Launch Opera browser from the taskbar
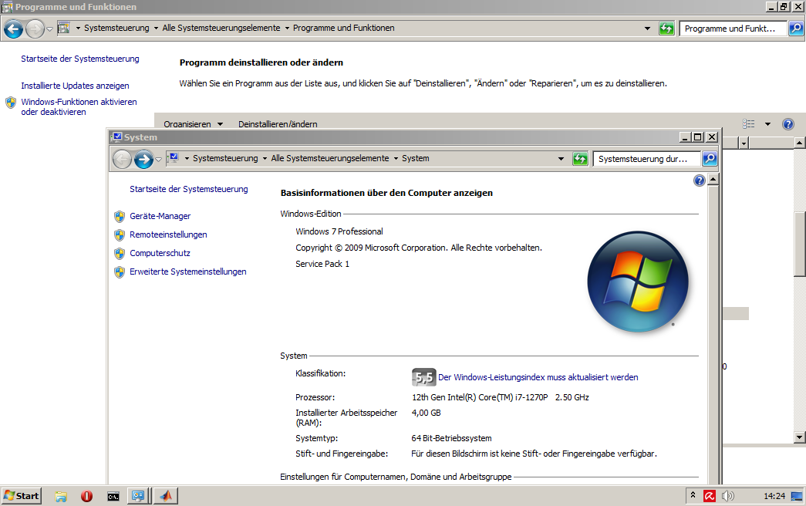 tap(87, 496)
